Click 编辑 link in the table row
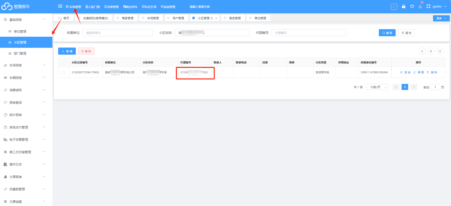Image resolution: width=451 pixels, height=206 pixels. pyautogui.click(x=419, y=72)
